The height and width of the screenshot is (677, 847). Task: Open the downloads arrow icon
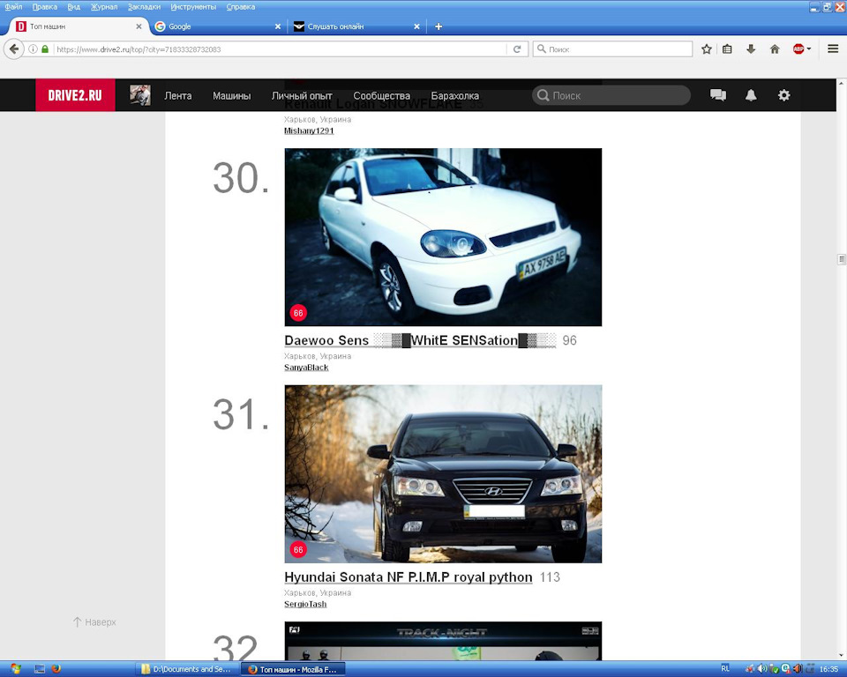pyautogui.click(x=751, y=49)
